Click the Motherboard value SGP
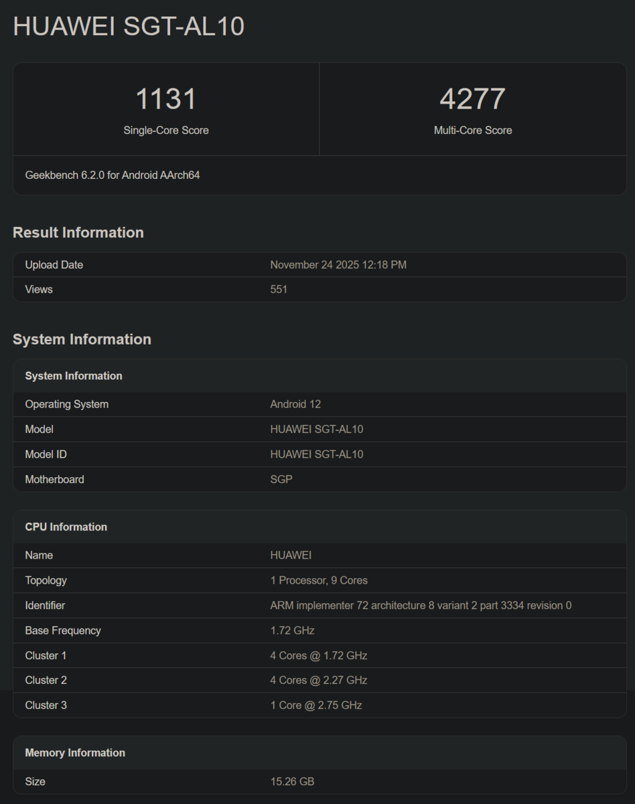This screenshot has height=804, width=635. click(281, 479)
